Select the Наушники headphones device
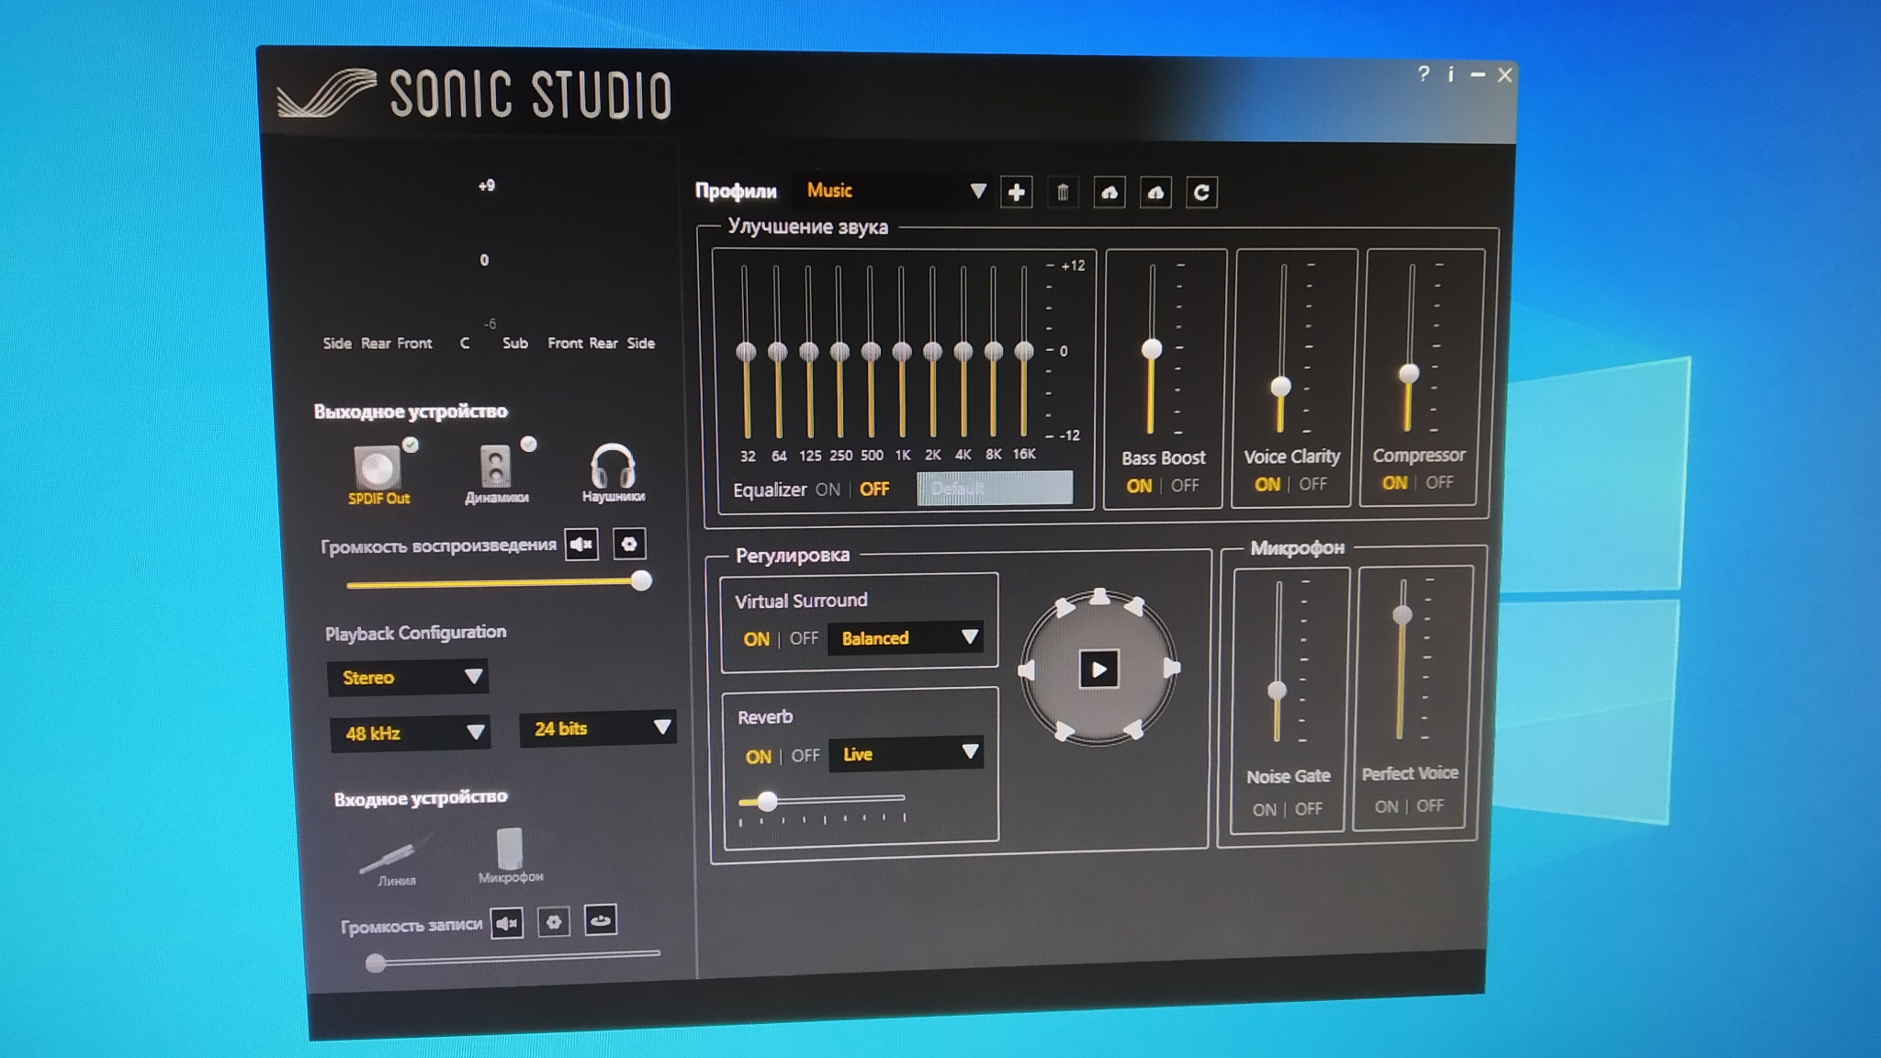 (x=613, y=473)
